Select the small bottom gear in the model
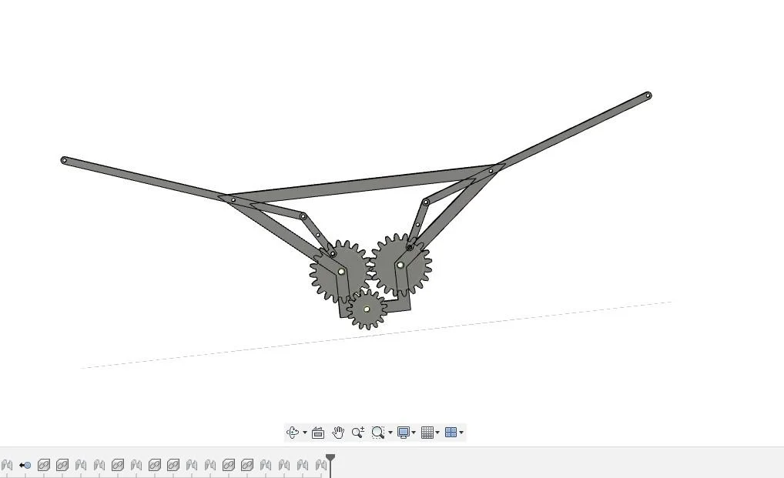 pyautogui.click(x=367, y=309)
